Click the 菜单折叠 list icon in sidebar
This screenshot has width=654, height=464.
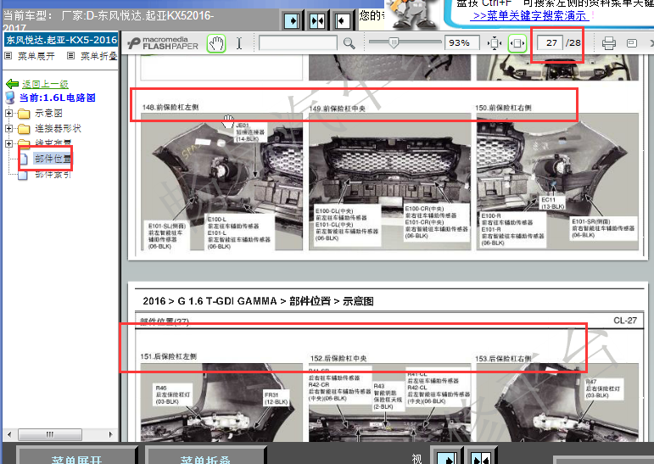click(x=71, y=55)
